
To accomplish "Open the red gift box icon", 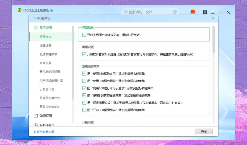I will pos(193,12).
